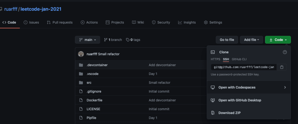Viewport: 298px width, 124px height.
Task: Open the Pipfile file
Action: 91,118
